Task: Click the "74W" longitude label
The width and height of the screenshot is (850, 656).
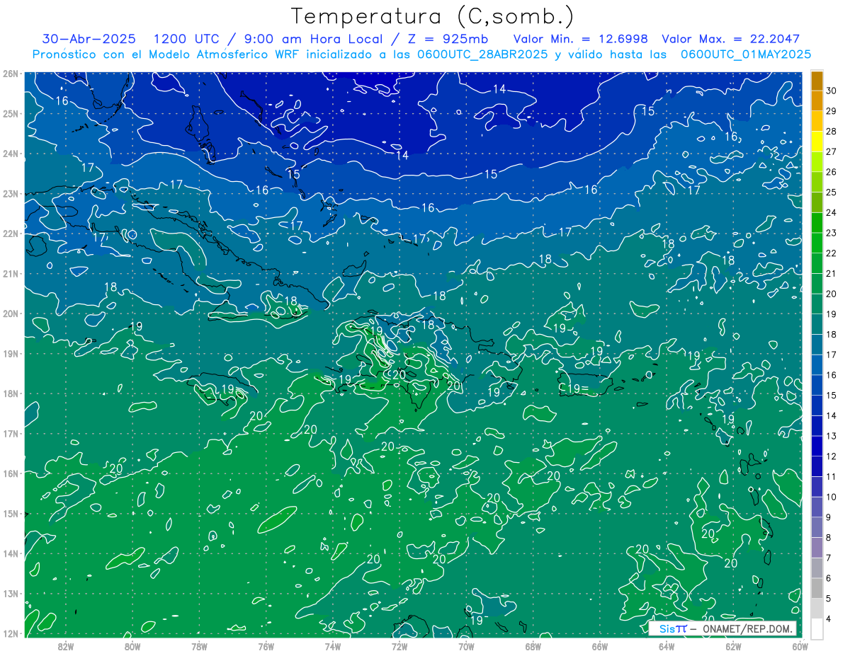Action: 333,646
